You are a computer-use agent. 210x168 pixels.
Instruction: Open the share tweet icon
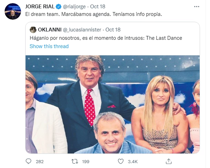pyautogui.click(x=169, y=161)
